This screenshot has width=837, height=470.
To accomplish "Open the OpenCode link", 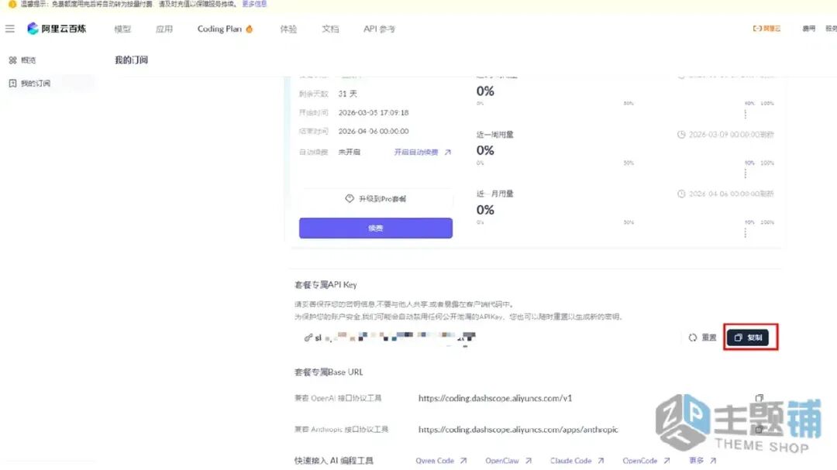I will 639,461.
